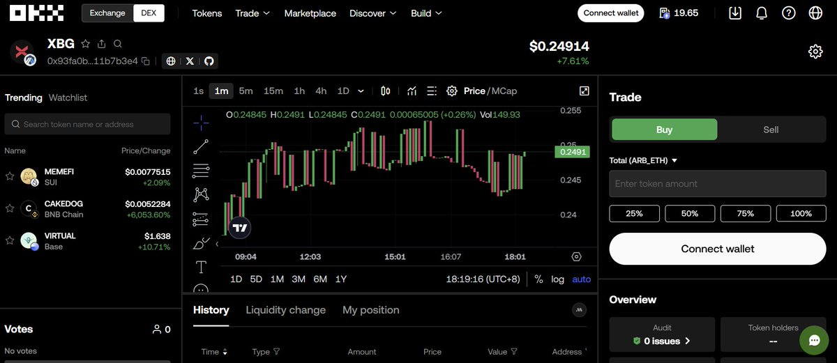Expand more chart interval options
This screenshot has height=363, width=837.
pyautogui.click(x=361, y=91)
